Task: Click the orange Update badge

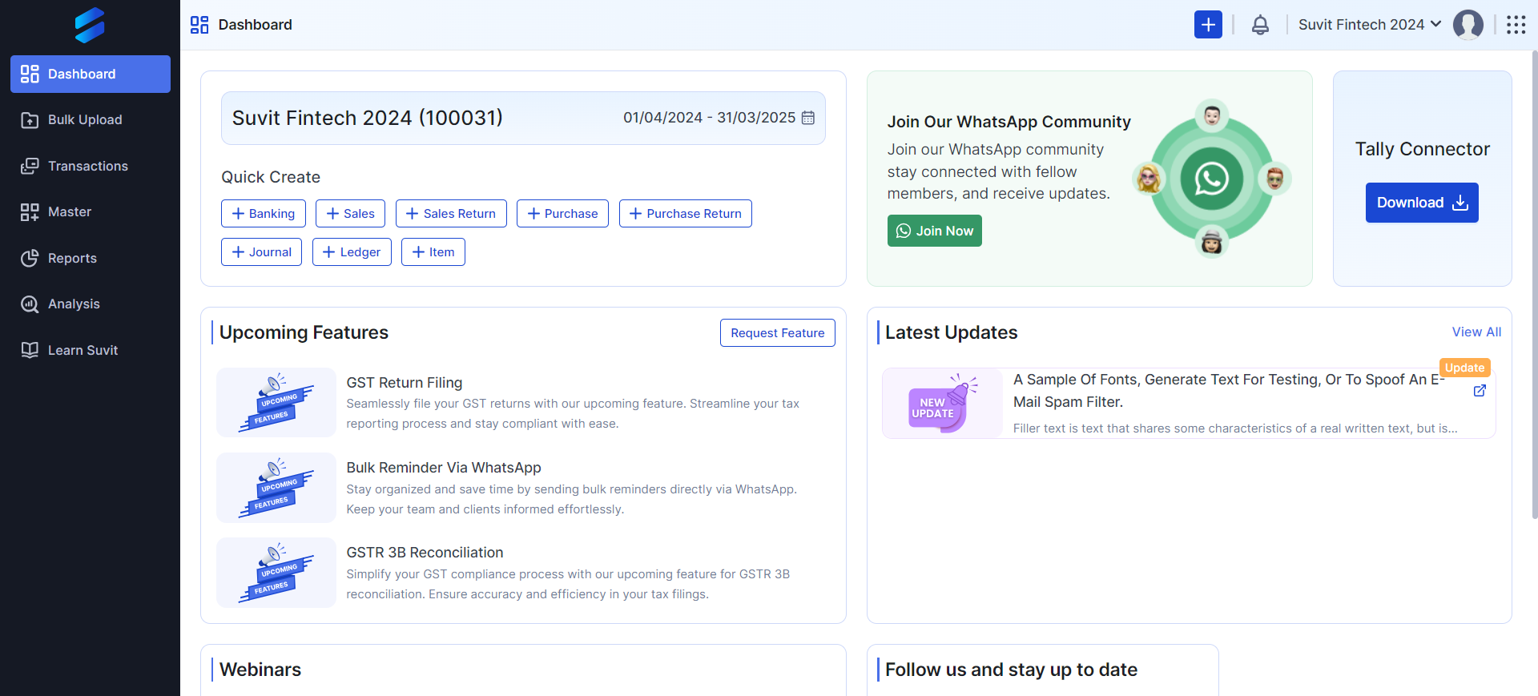Action: [x=1465, y=368]
